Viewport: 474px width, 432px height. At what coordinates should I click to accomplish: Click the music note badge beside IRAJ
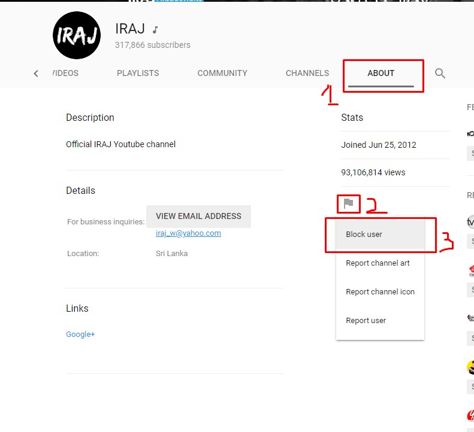155,29
